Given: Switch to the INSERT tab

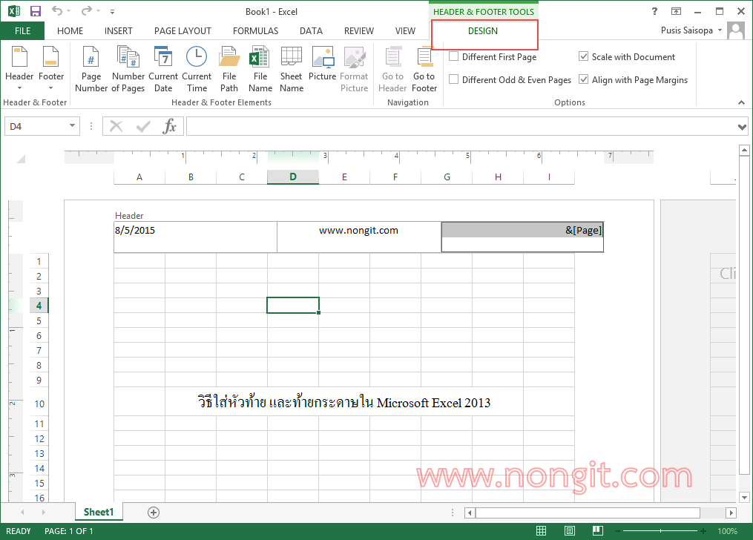Looking at the screenshot, I should (x=119, y=30).
